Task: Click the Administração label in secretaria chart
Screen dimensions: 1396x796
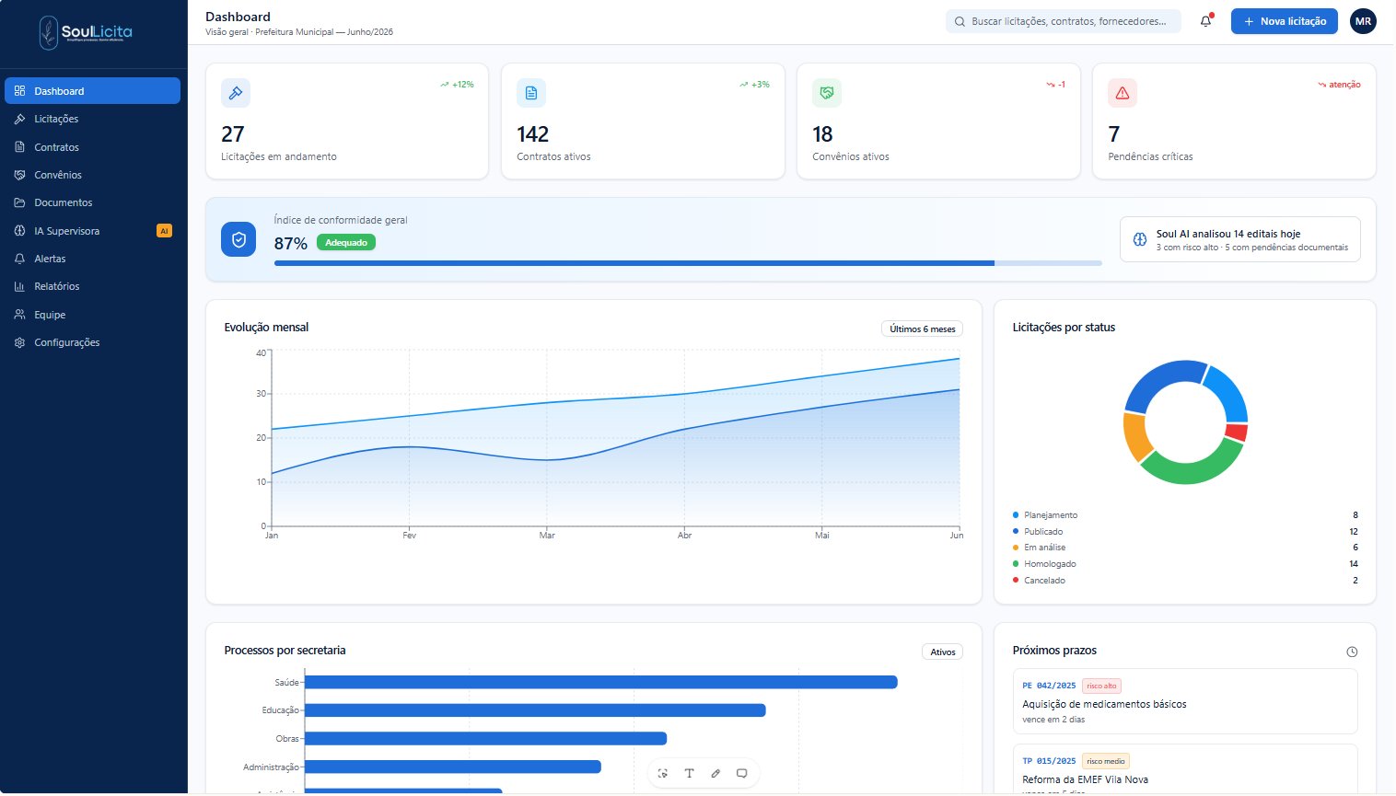Action: click(x=271, y=767)
